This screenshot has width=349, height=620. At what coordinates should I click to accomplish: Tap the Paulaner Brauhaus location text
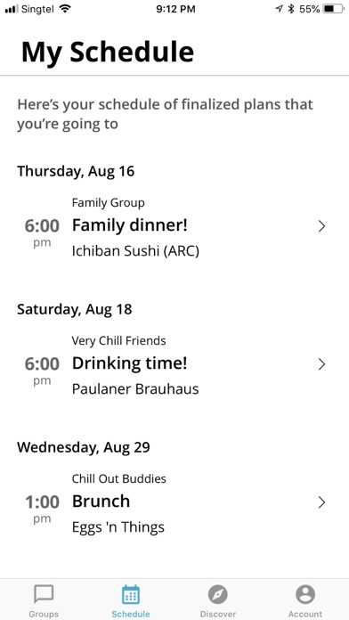[135, 389]
